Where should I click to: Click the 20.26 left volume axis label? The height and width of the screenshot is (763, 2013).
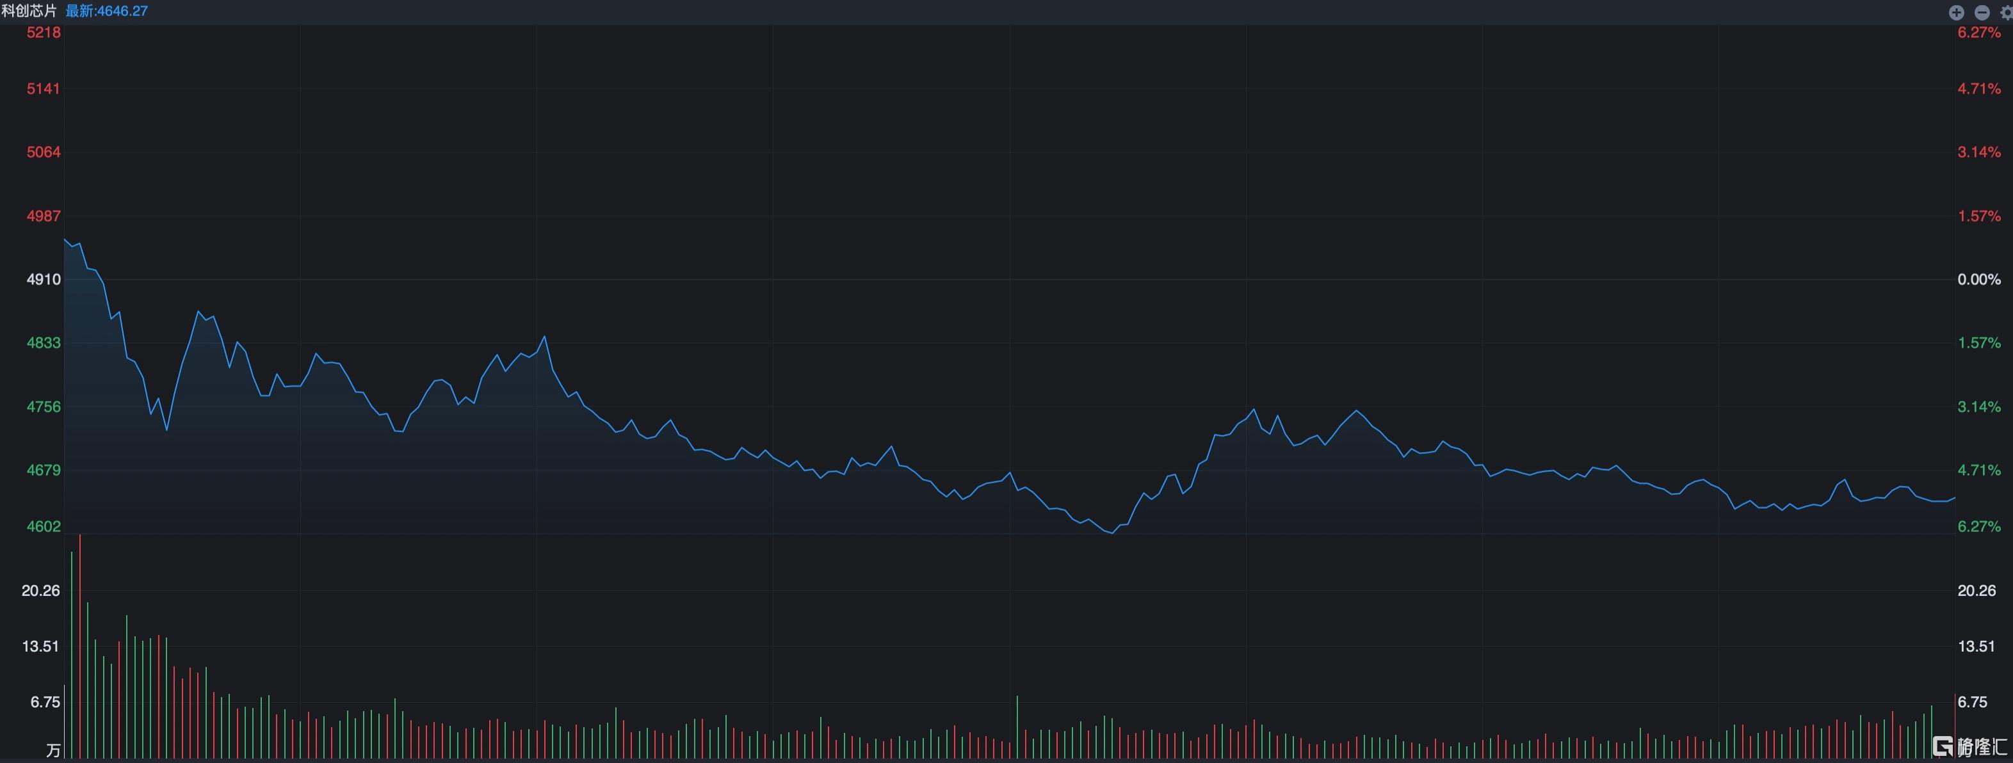40,590
